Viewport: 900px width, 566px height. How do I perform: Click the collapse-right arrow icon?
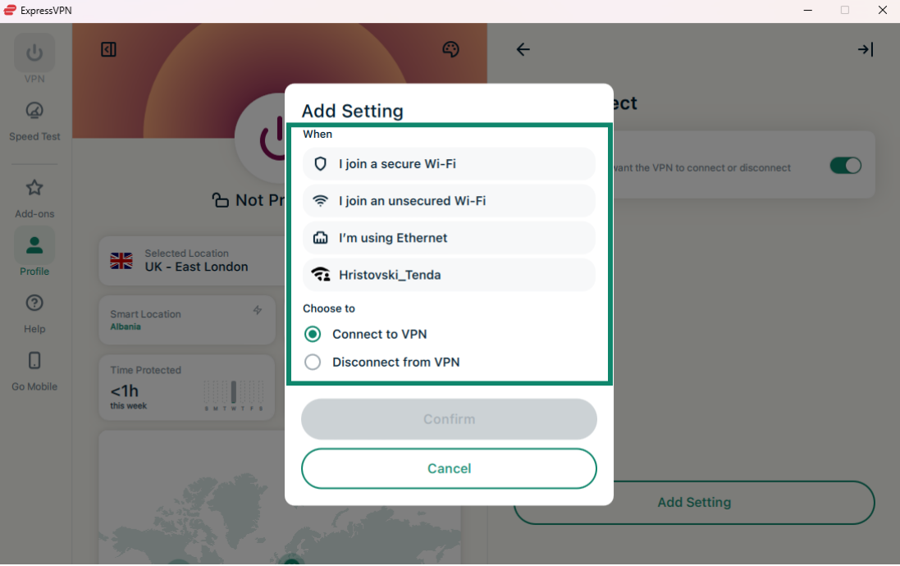865,50
